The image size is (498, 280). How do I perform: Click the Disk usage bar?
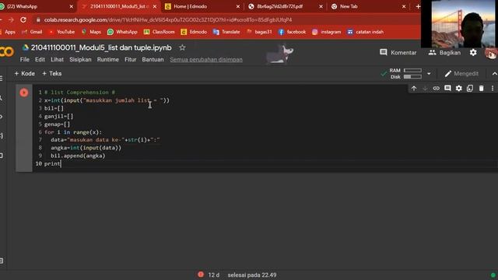pos(412,77)
